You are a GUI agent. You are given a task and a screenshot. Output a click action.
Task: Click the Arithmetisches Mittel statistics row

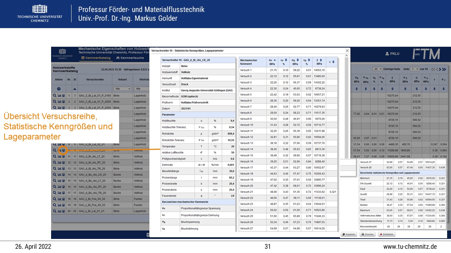(x=402, y=215)
